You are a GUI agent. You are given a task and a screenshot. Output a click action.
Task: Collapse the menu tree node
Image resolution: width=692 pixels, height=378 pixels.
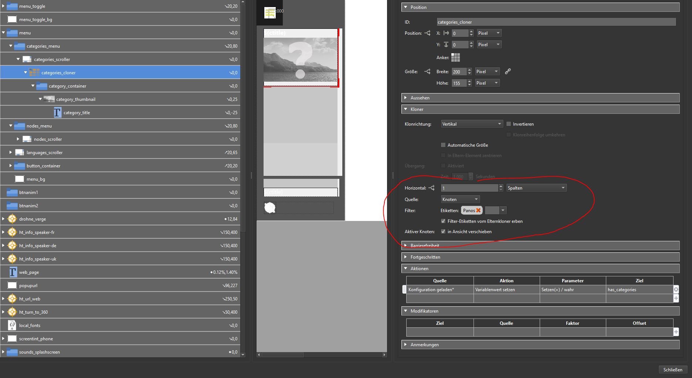3,33
